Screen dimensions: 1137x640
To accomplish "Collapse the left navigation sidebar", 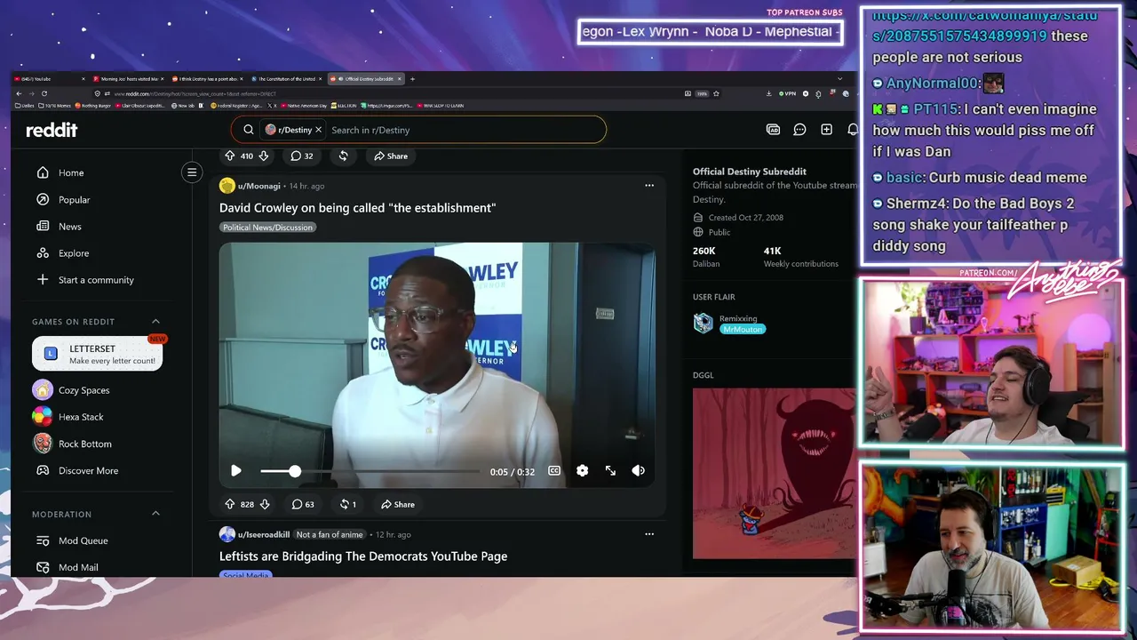I will (x=192, y=172).
